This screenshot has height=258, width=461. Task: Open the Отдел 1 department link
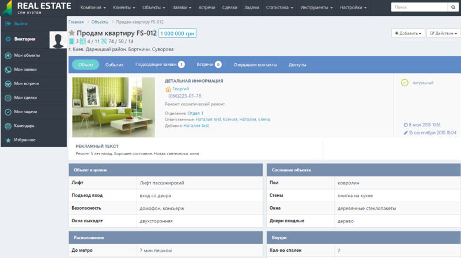click(x=195, y=113)
